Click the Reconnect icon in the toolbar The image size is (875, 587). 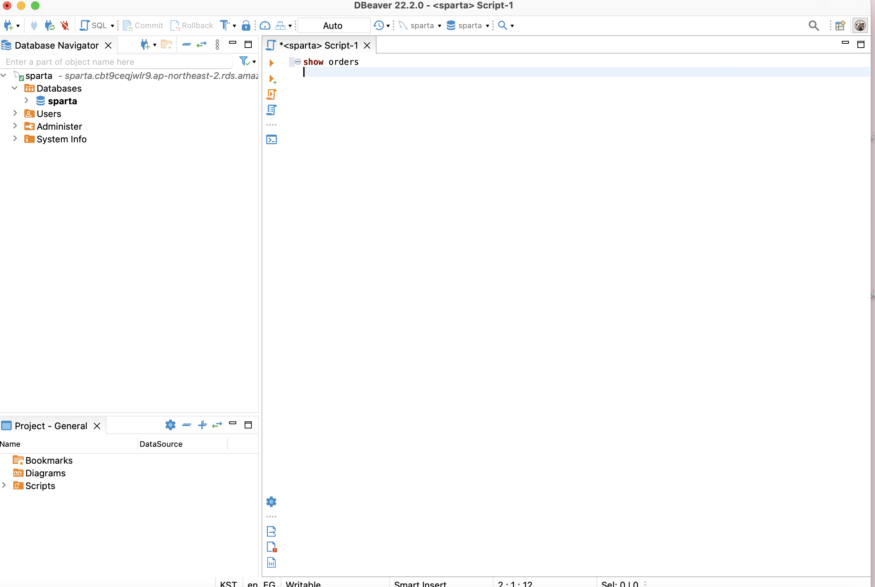coord(49,25)
